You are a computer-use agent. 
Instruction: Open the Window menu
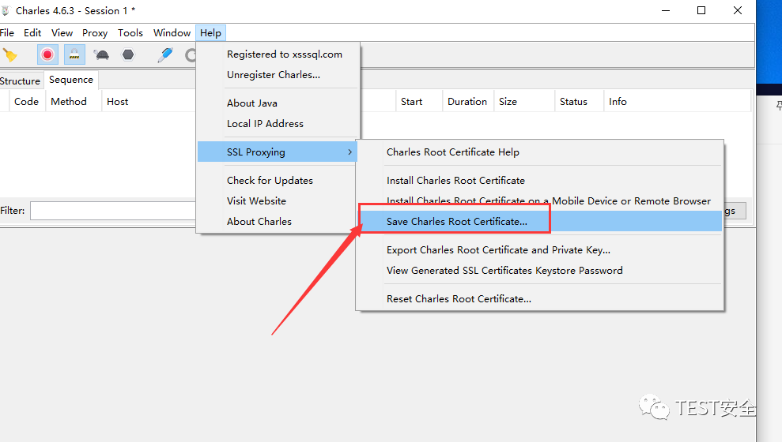pyautogui.click(x=172, y=33)
